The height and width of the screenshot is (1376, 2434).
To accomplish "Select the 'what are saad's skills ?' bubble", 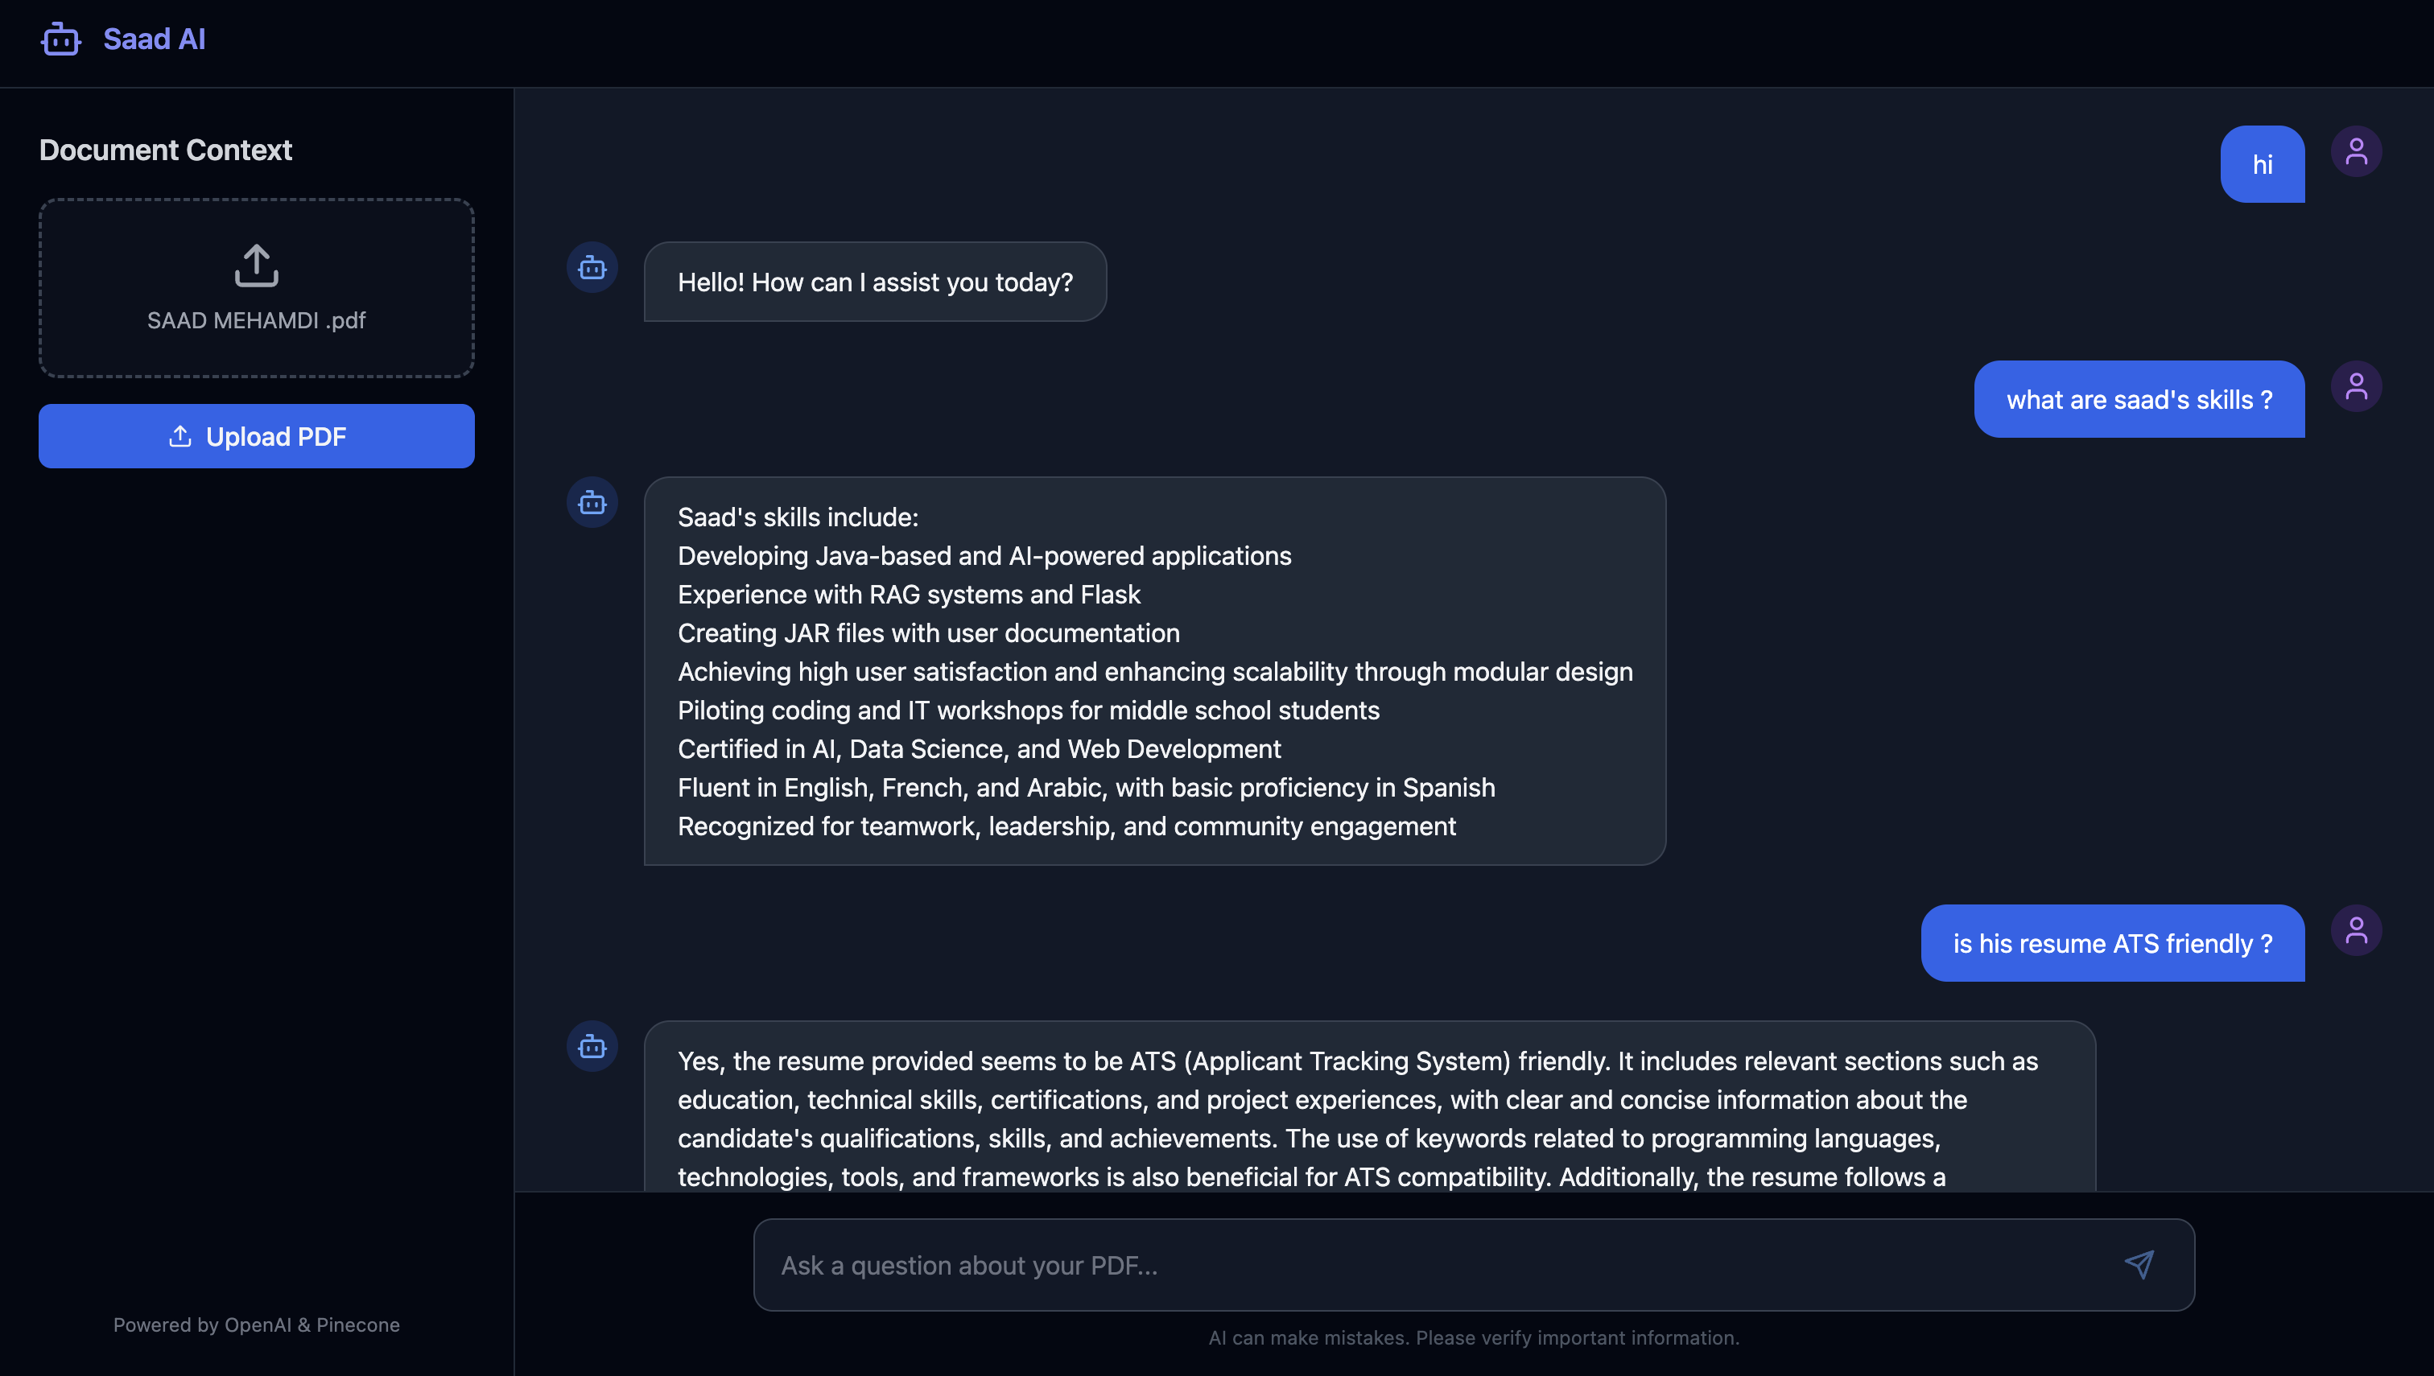I will tap(2140, 400).
